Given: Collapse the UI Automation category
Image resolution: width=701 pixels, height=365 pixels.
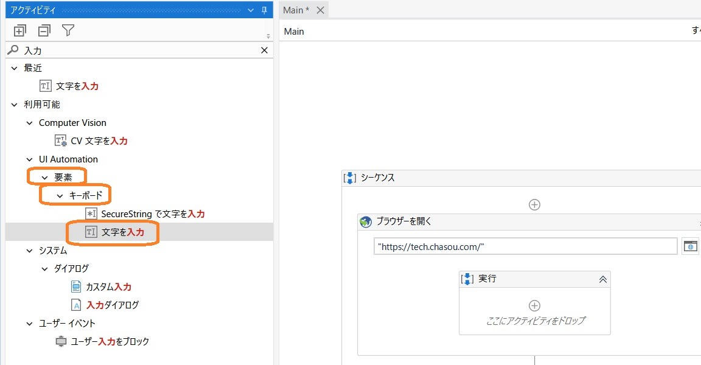Looking at the screenshot, I should pyautogui.click(x=29, y=159).
